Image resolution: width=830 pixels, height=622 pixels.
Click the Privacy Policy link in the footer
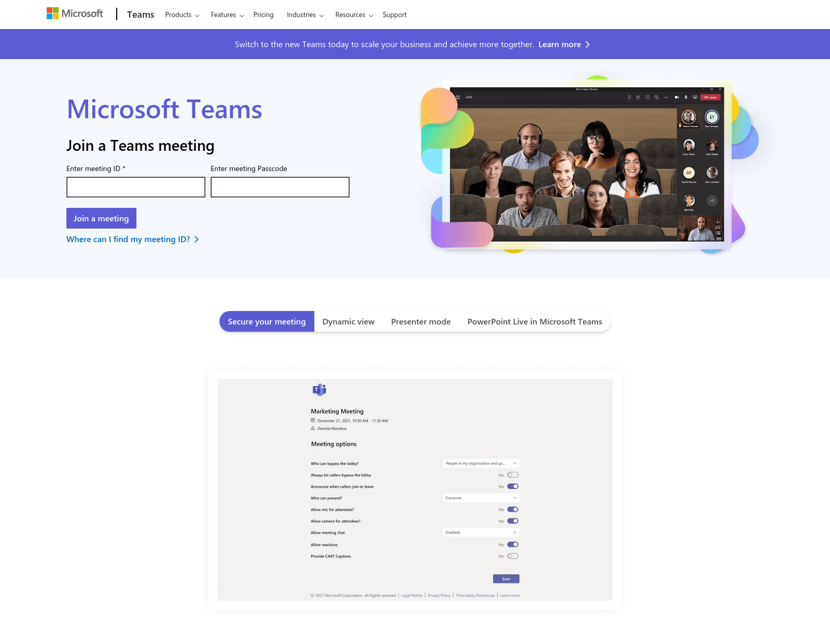pyautogui.click(x=439, y=596)
